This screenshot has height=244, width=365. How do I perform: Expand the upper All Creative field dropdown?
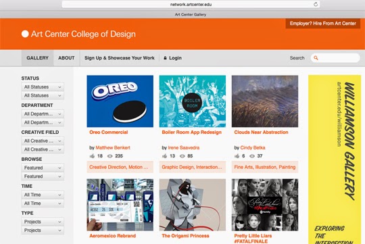43,141
